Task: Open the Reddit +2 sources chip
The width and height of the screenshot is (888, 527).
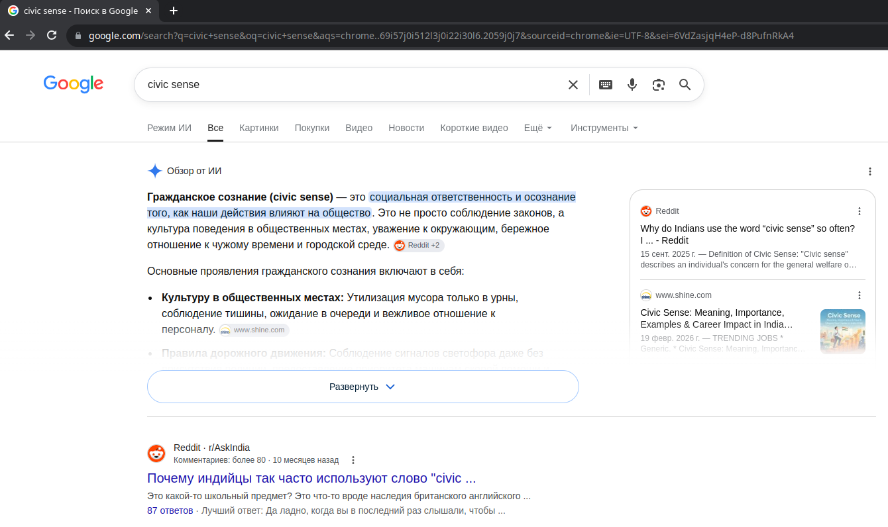Action: click(418, 246)
